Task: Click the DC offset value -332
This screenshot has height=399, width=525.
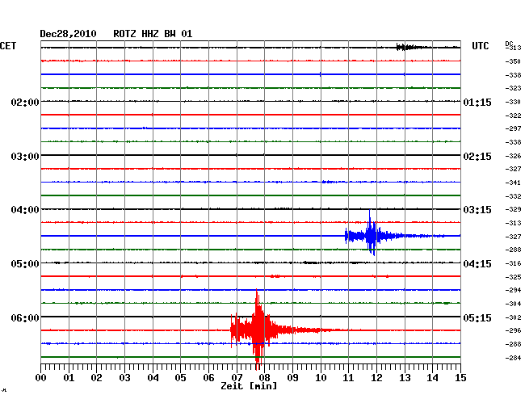Action: pyautogui.click(x=513, y=196)
